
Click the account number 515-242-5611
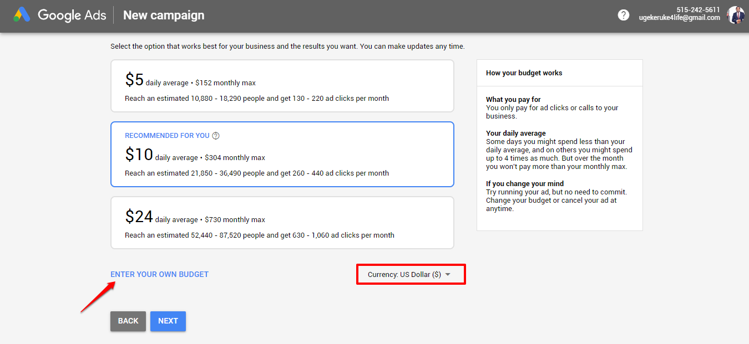[x=698, y=10]
